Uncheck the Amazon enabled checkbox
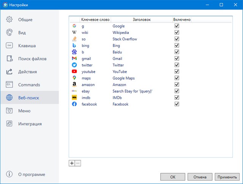The image size is (243, 184). [177, 85]
